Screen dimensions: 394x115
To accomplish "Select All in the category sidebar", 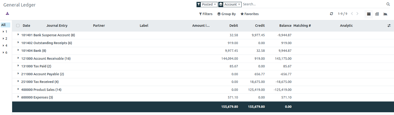I will point(3,25).
